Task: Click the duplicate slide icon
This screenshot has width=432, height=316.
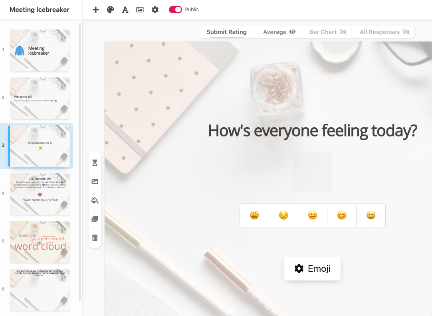Action: (95, 219)
